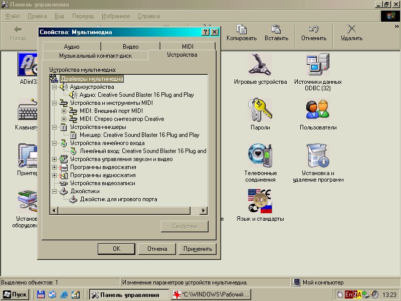Click the ZA tray icon
Viewport: 401px width, 301px height.
coord(357,294)
